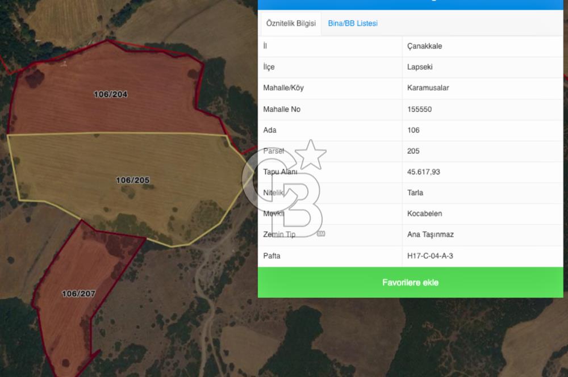568x377 pixels.
Task: Switch to the Öznitelik Bilgisi tab
Action: point(290,24)
